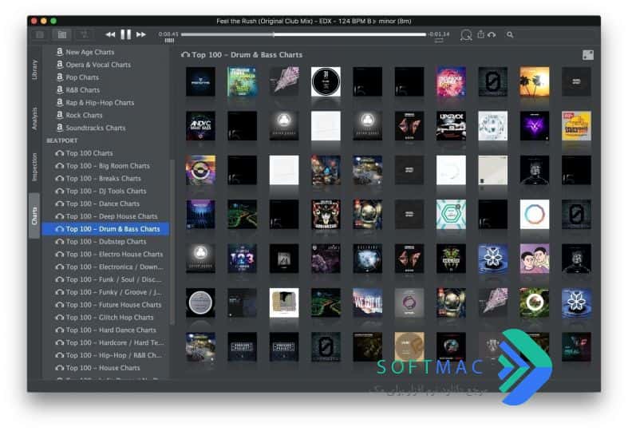Toggle the sidebar panel icon in toolbar
This screenshot has height=431, width=628.
(40, 35)
